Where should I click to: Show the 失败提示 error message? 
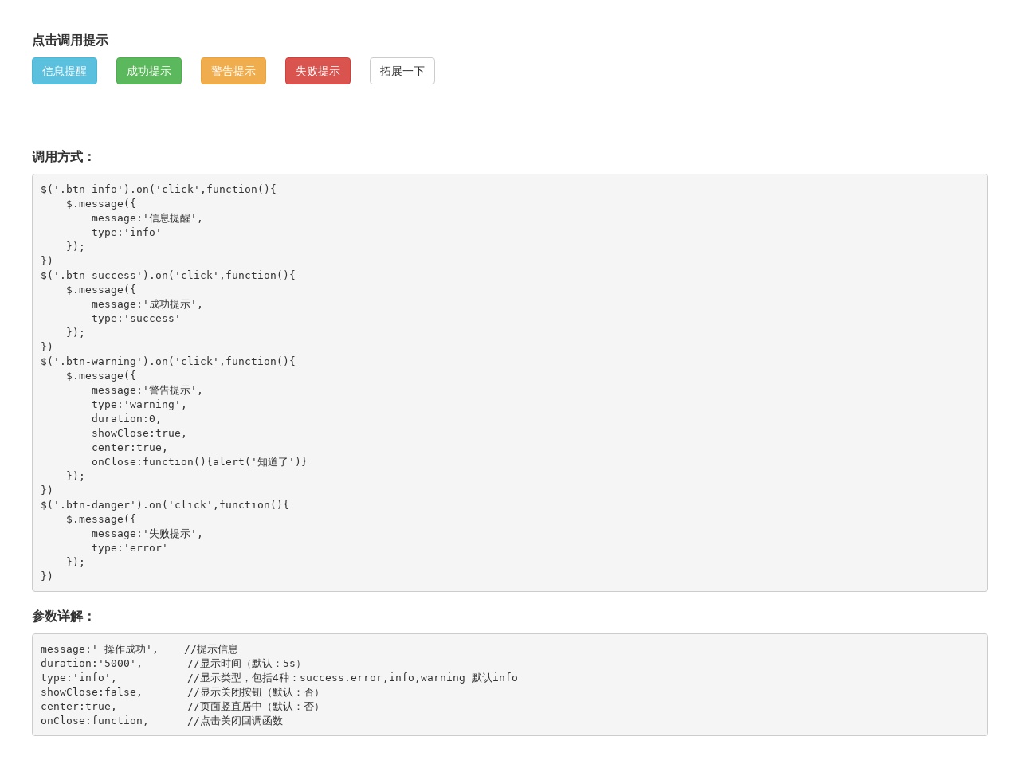pyautogui.click(x=318, y=71)
